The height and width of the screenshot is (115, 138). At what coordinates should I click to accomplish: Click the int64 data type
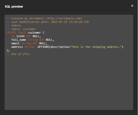pyautogui.click(x=20, y=36)
